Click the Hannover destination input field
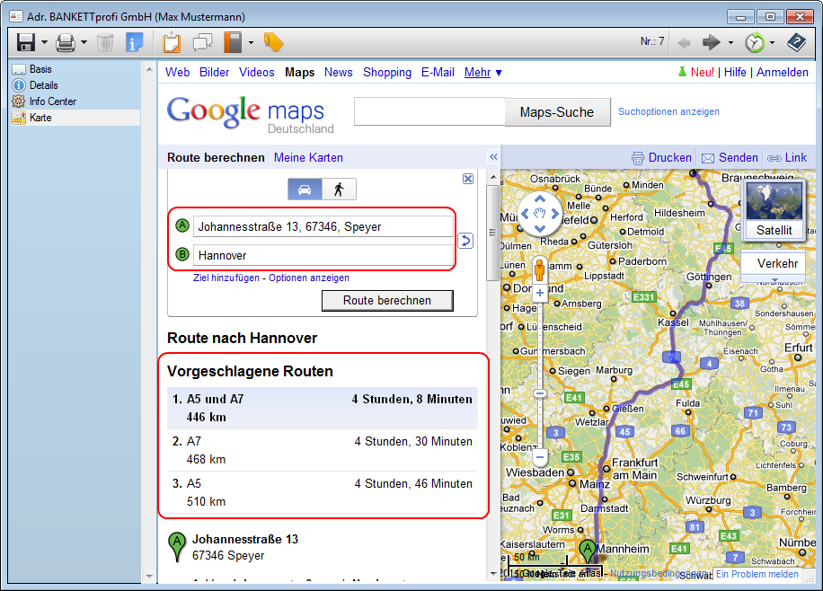823x591 pixels. click(x=323, y=256)
